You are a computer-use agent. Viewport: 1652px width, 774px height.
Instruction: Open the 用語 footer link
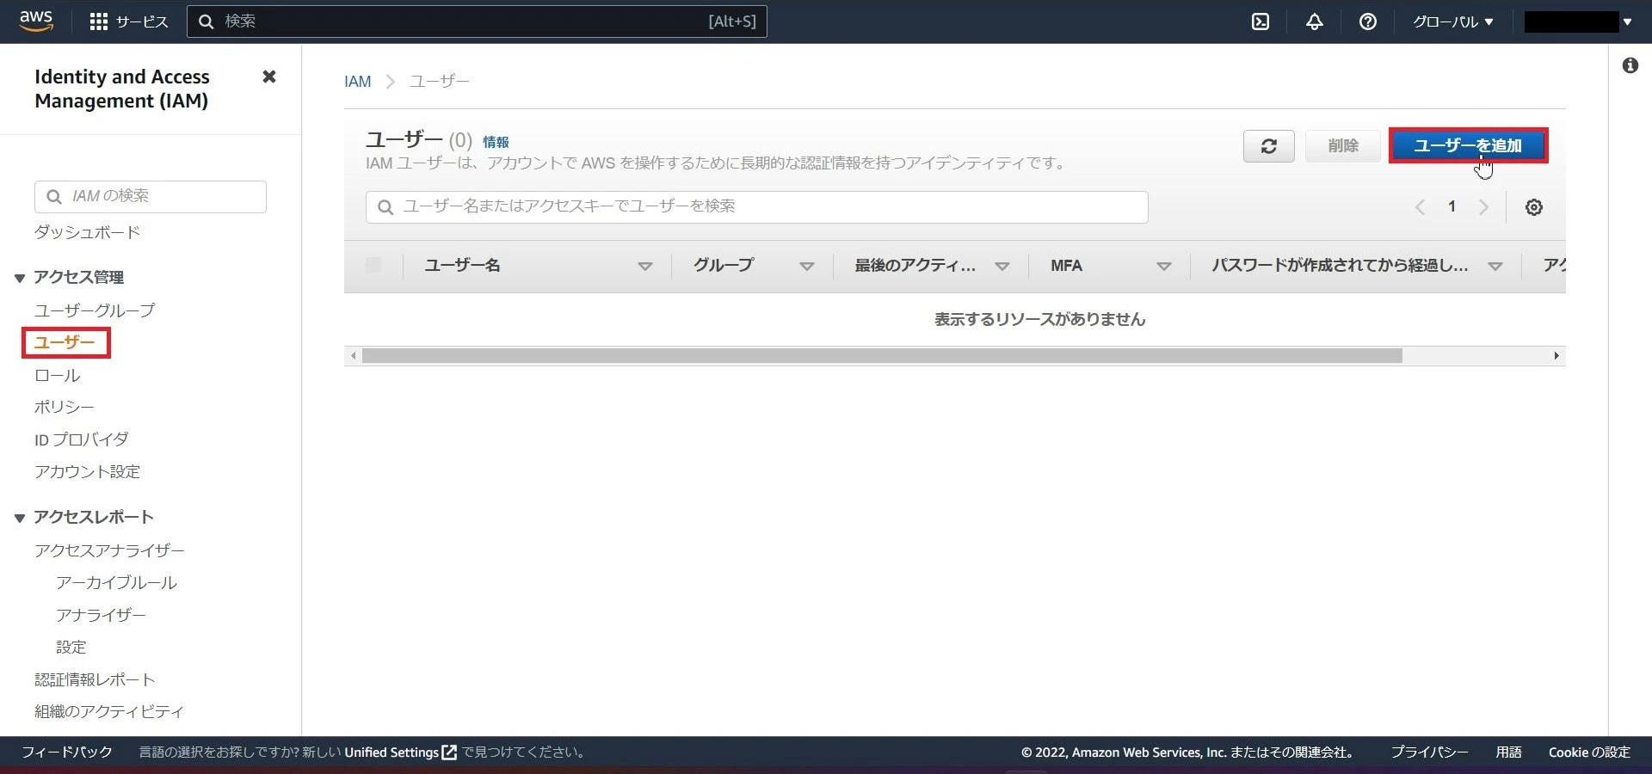click(1508, 752)
